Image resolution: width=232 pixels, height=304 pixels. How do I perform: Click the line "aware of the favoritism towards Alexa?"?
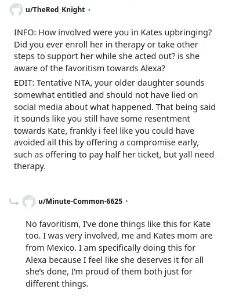89,68
